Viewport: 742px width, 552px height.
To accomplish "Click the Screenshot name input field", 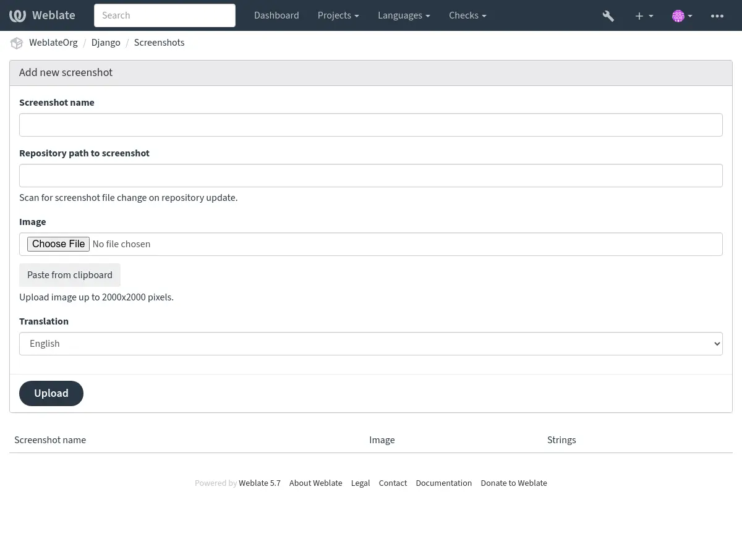I will point(371,125).
